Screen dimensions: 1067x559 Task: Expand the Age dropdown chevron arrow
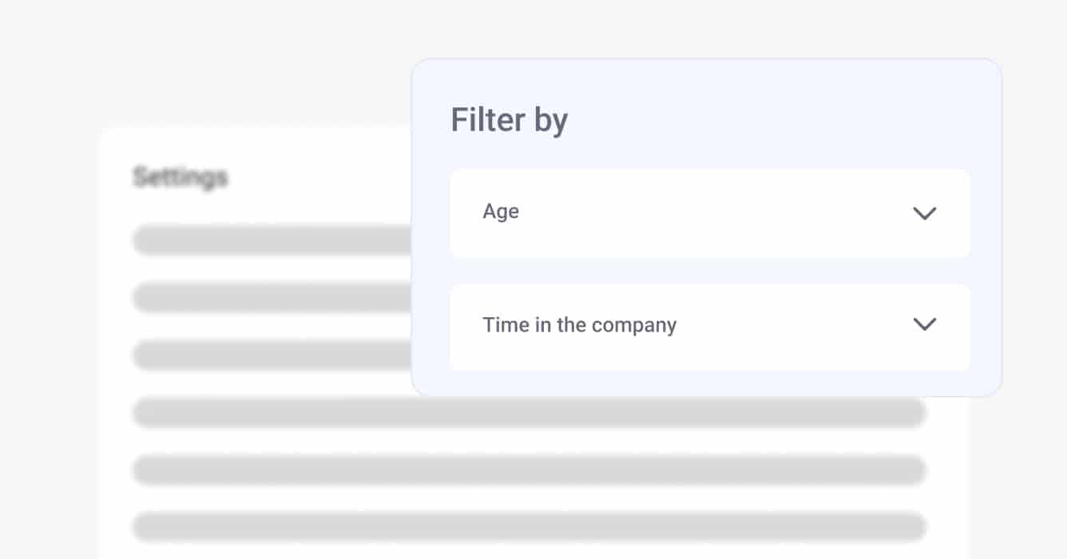click(924, 213)
